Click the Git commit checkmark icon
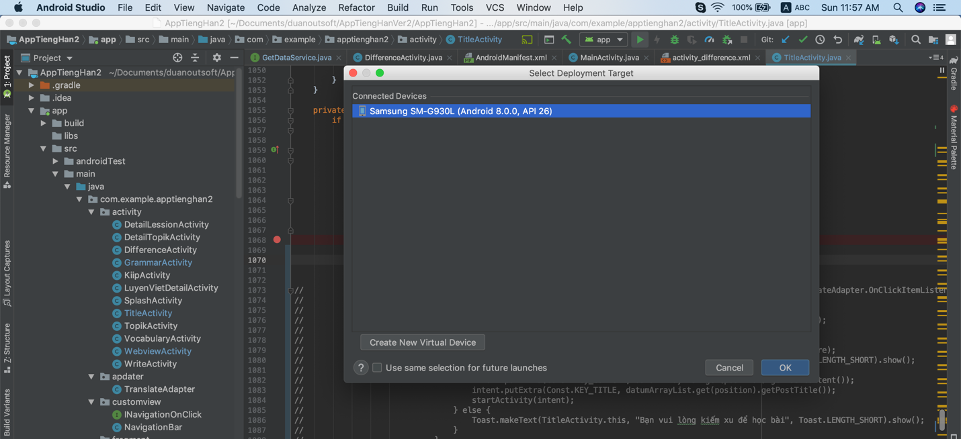Screen dimensions: 961x439 (802, 40)
